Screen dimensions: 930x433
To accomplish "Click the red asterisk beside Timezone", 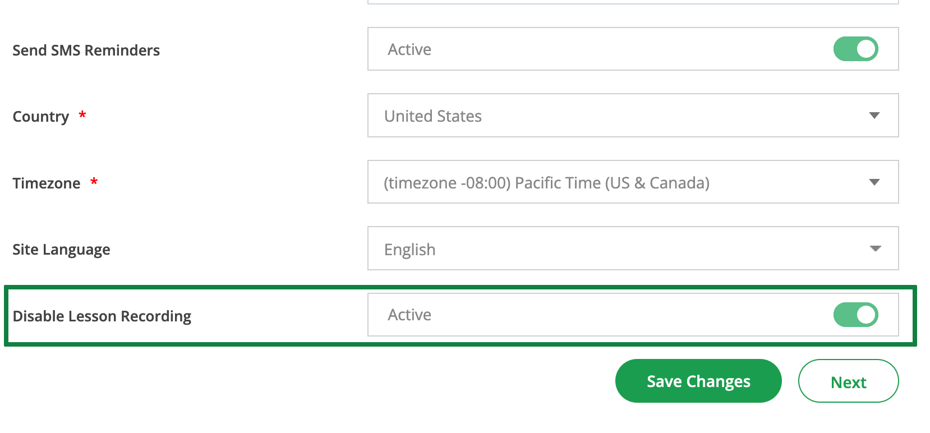I will (94, 182).
